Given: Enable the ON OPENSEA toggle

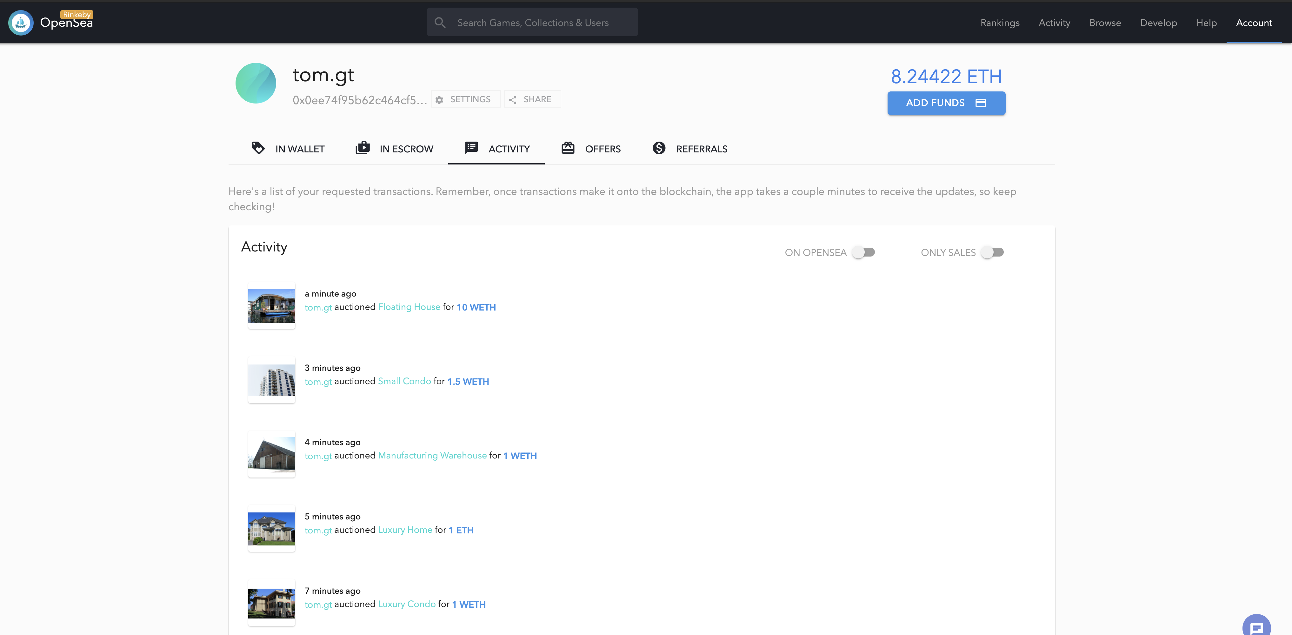Looking at the screenshot, I should [863, 252].
